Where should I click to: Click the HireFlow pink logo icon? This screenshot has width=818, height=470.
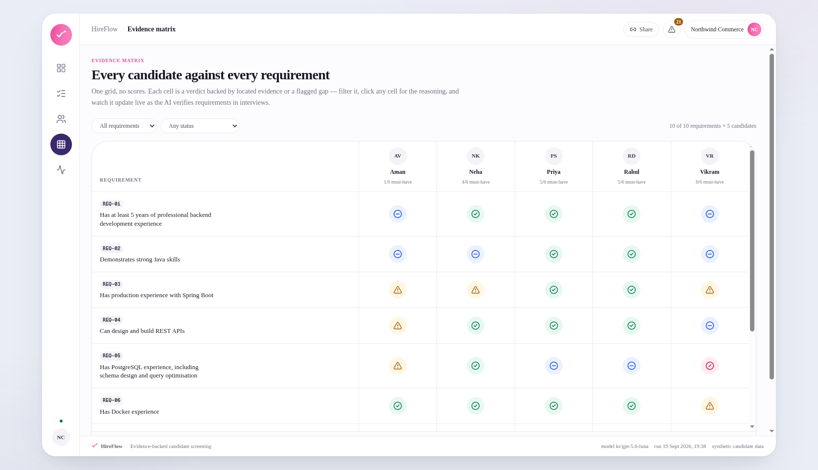61,35
